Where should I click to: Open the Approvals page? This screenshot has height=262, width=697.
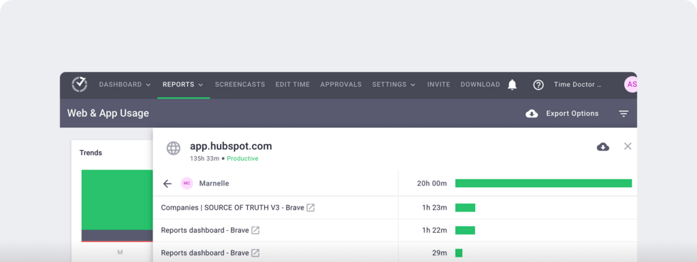tap(341, 85)
